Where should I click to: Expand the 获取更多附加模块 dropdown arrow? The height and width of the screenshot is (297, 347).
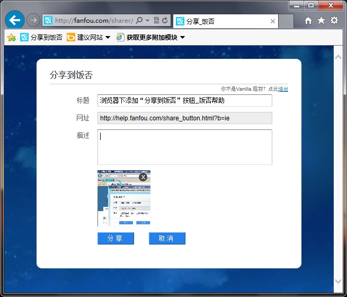click(182, 38)
